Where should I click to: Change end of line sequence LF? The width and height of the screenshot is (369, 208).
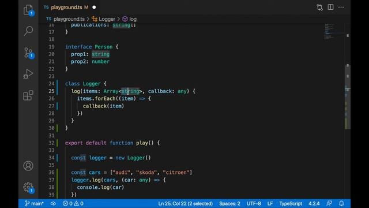pyautogui.click(x=270, y=203)
